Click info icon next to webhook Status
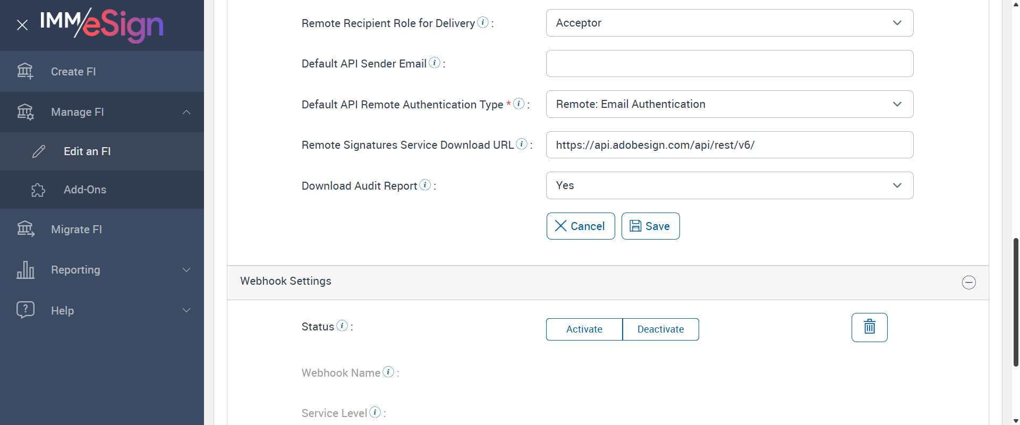 (342, 326)
